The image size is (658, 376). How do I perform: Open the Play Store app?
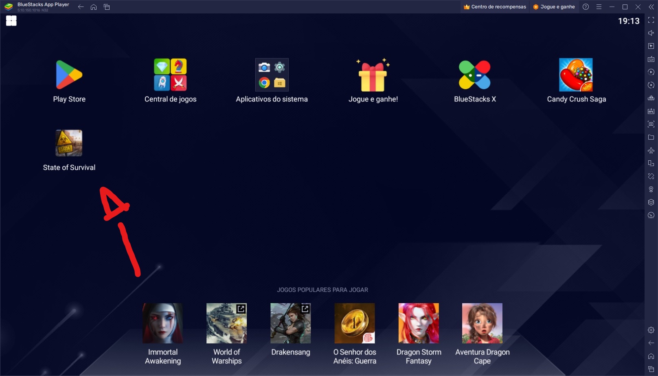pos(69,75)
